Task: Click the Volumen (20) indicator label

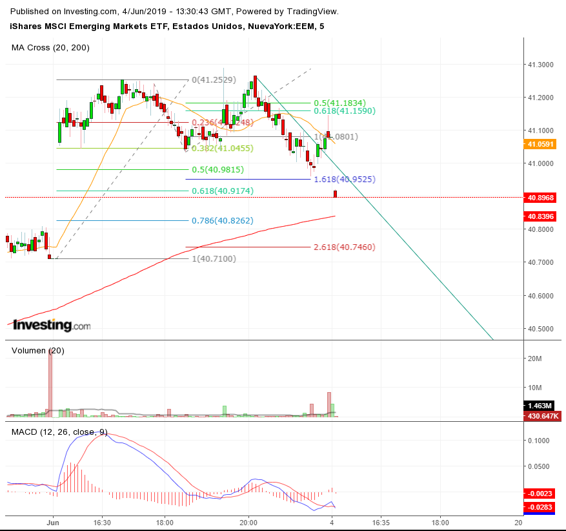Action: (x=38, y=351)
